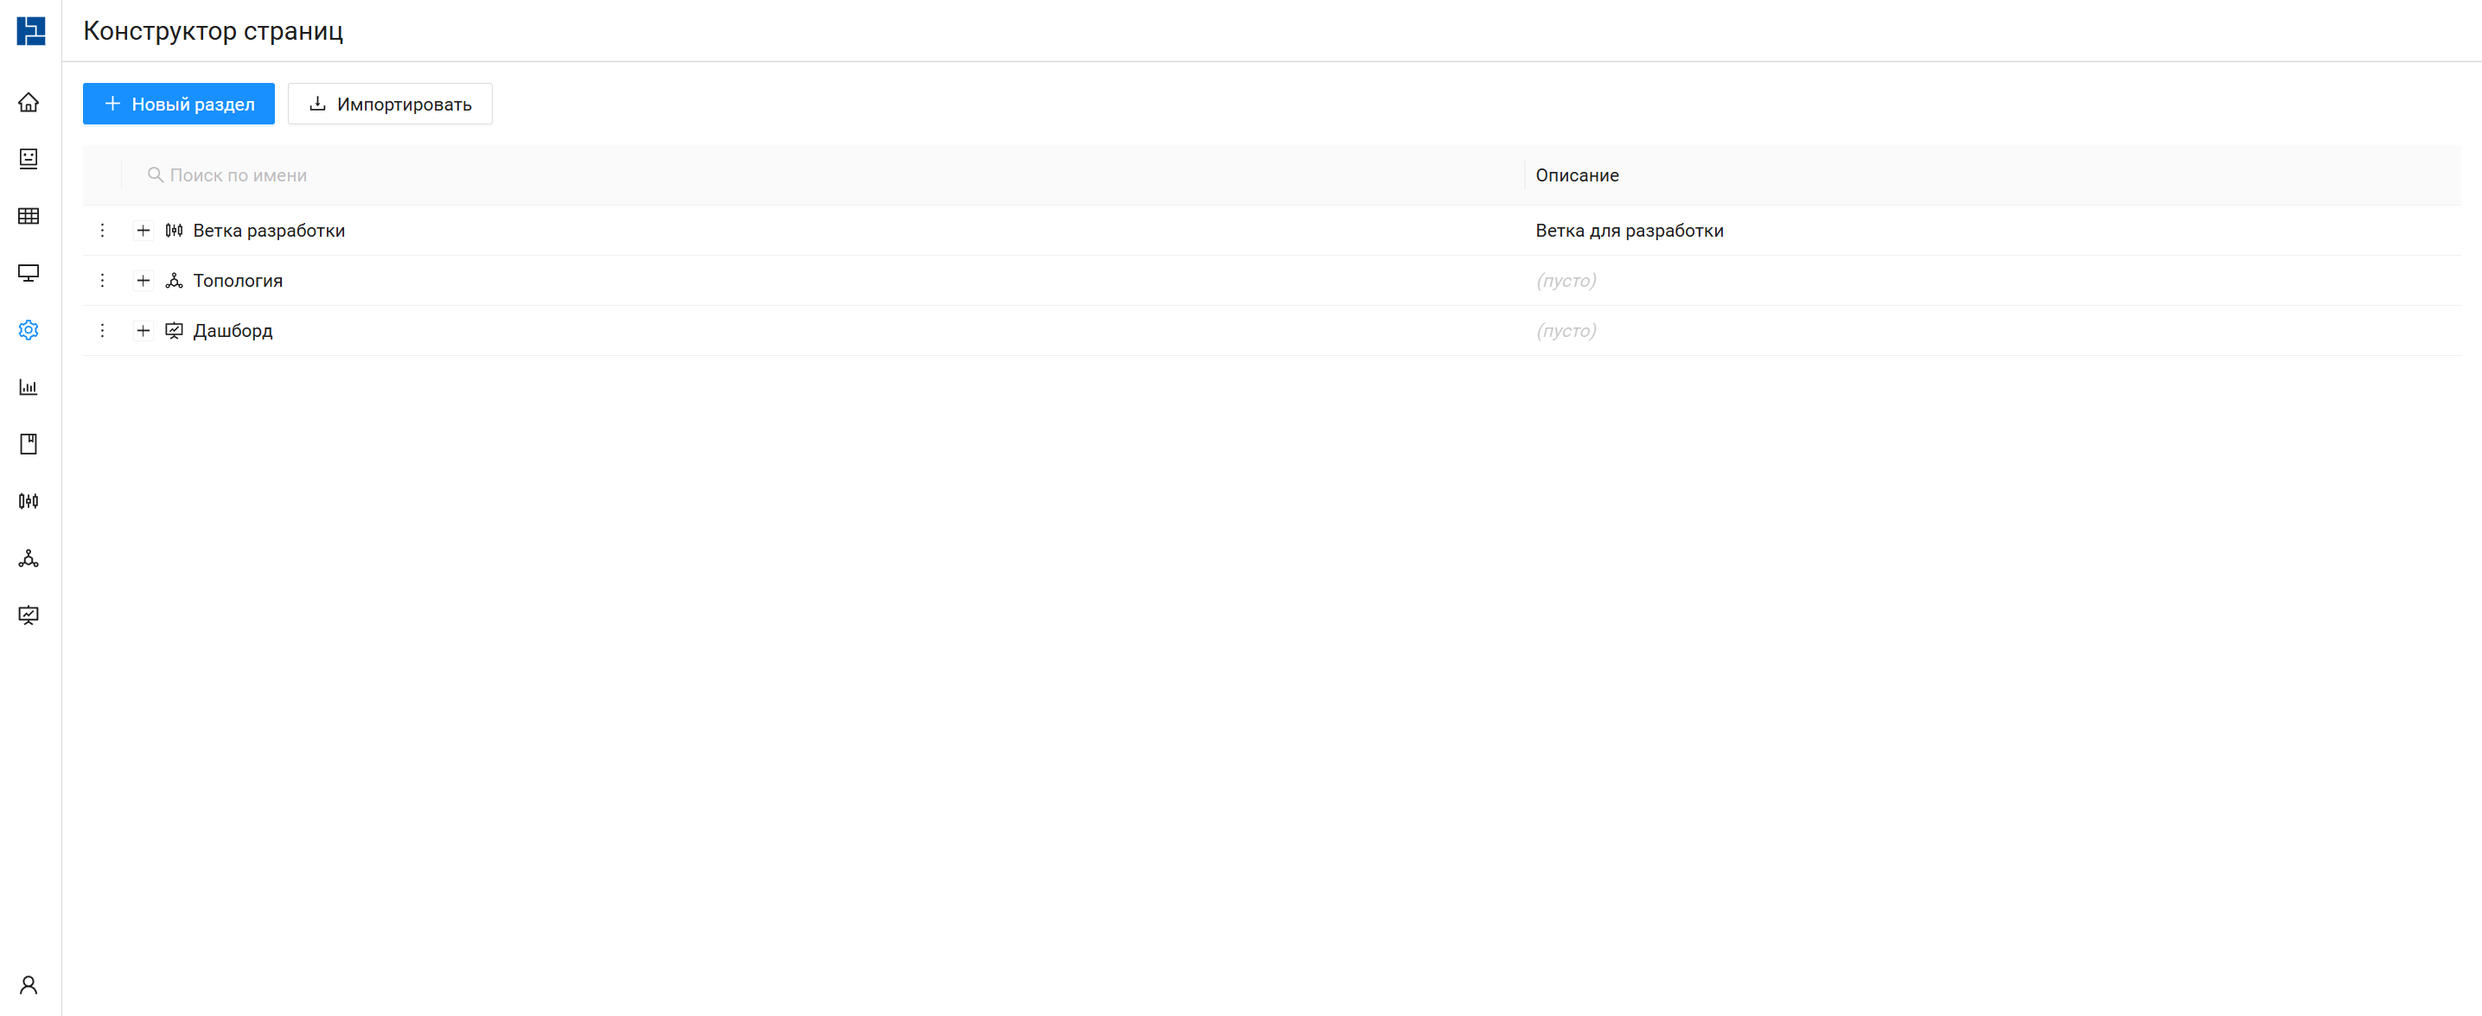Screen dimensions: 2482x1016
Task: Click the robot face sidebar icon
Action: pos(29,159)
